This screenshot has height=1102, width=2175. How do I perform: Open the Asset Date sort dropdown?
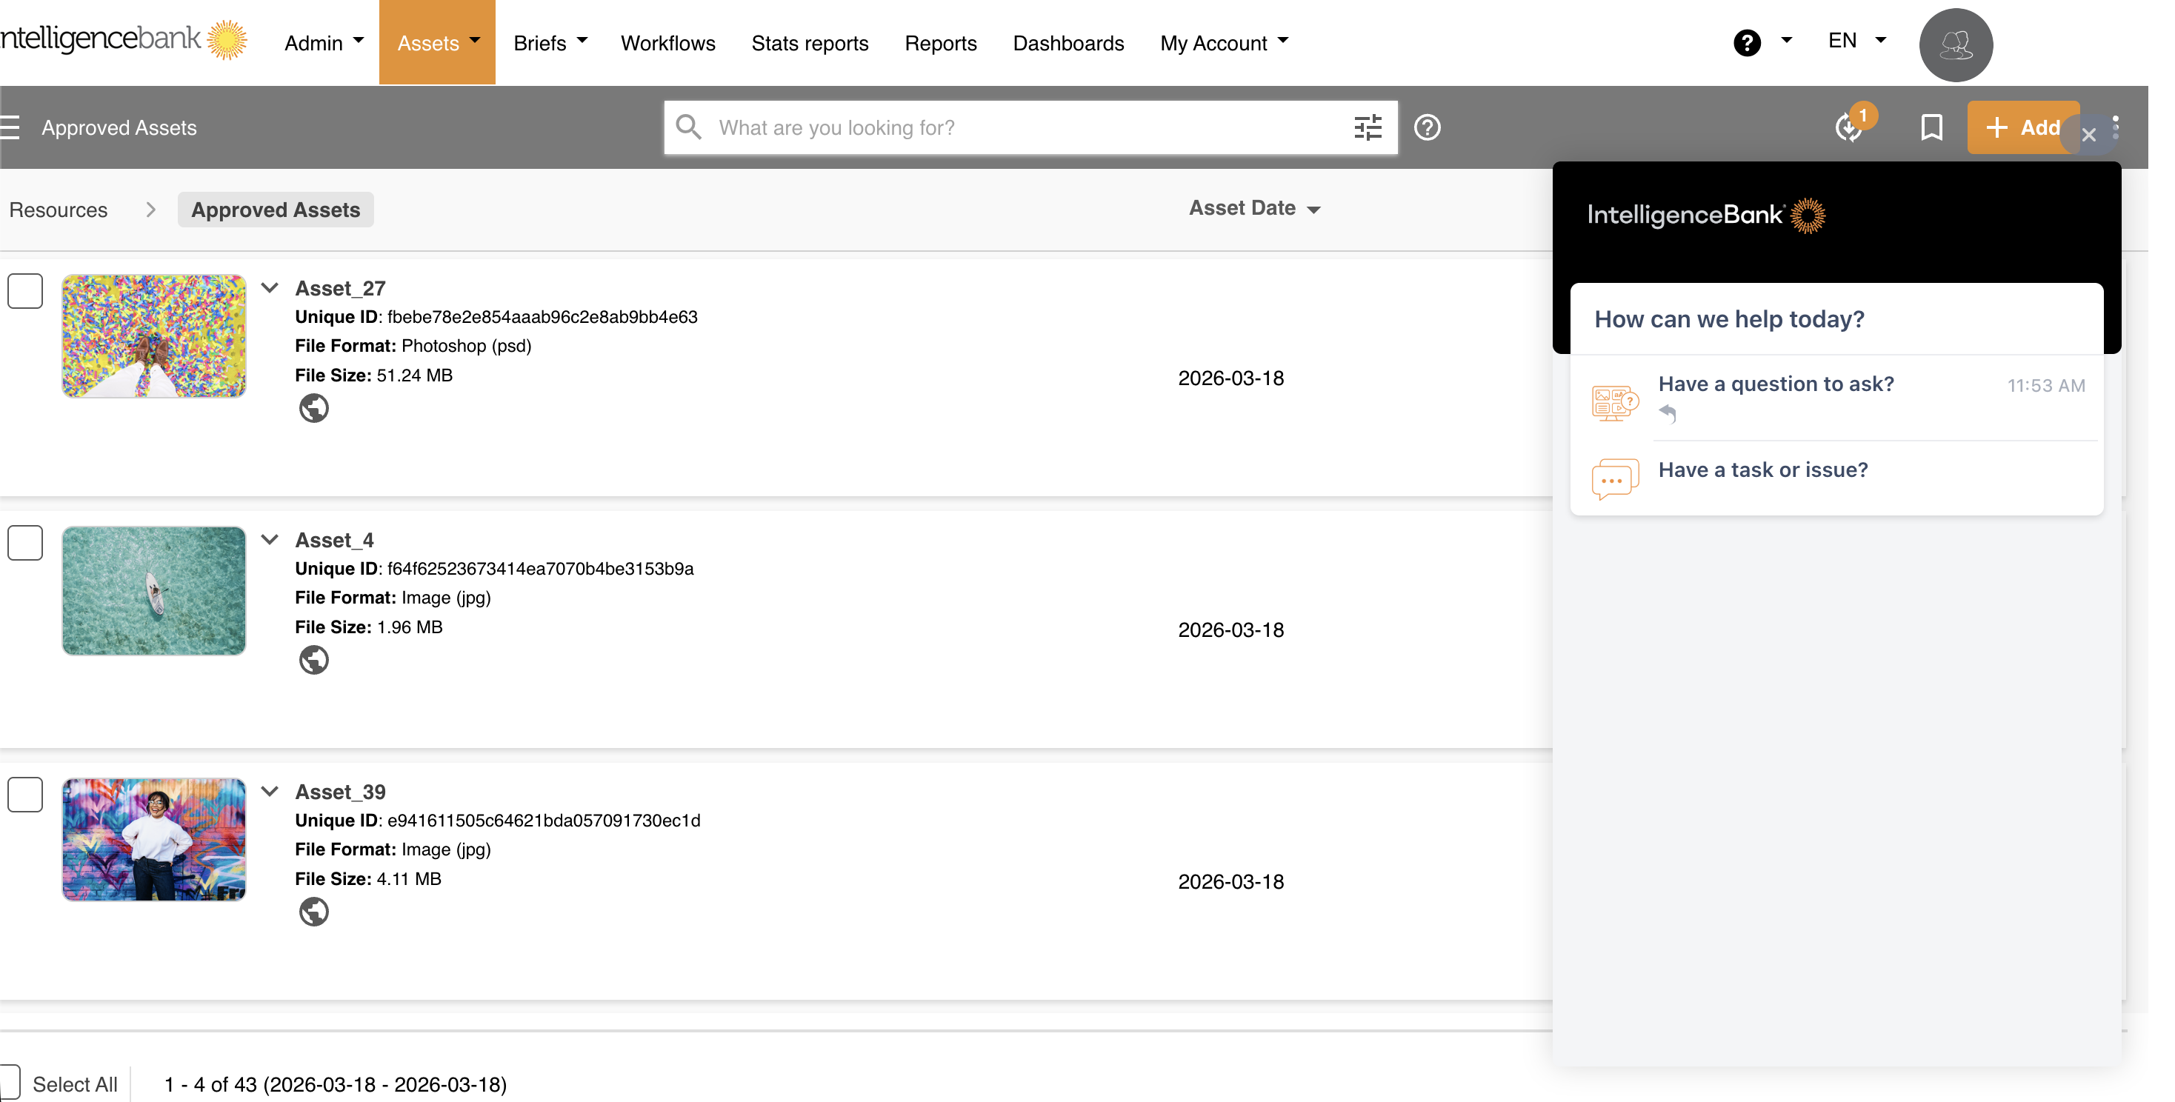[x=1254, y=208]
